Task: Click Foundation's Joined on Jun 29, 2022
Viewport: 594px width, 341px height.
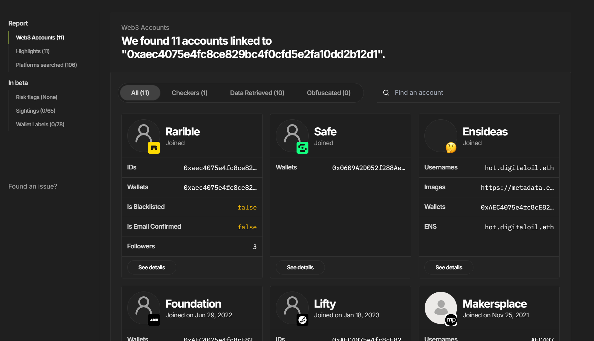Action: pos(199,315)
